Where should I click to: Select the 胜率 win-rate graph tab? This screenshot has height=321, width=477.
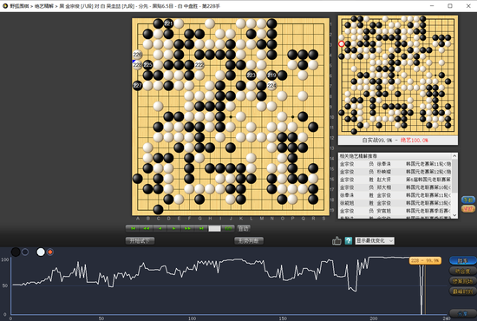(x=462, y=261)
